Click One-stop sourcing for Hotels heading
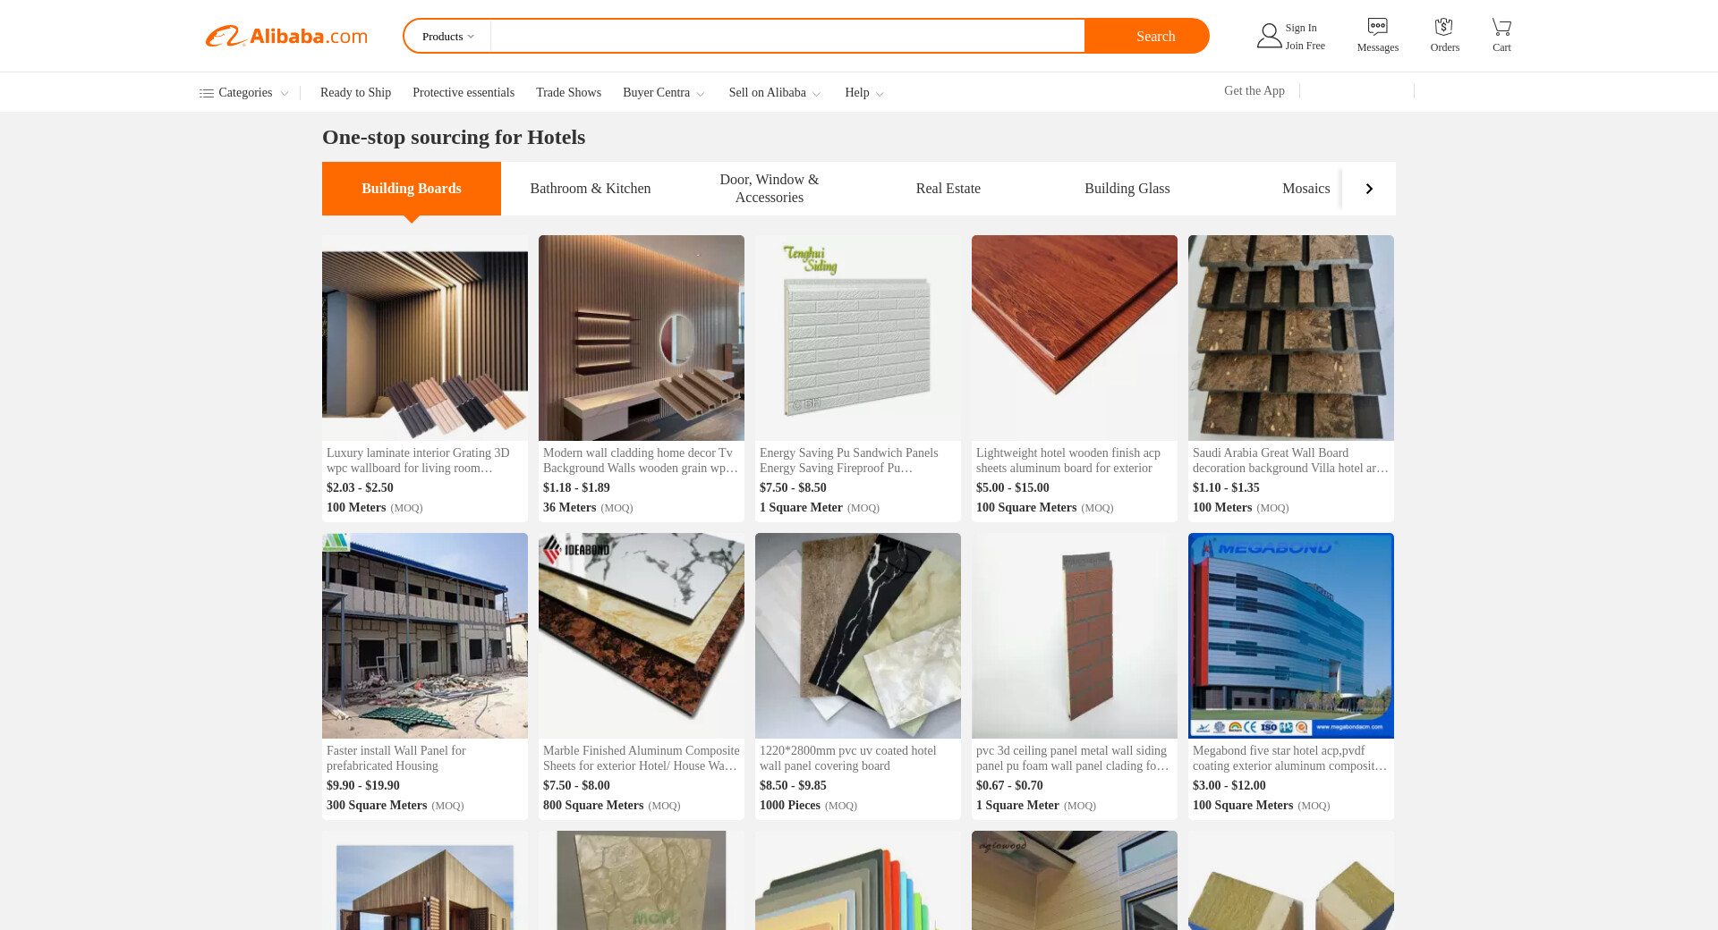Viewport: 1718px width, 930px height. point(454,137)
